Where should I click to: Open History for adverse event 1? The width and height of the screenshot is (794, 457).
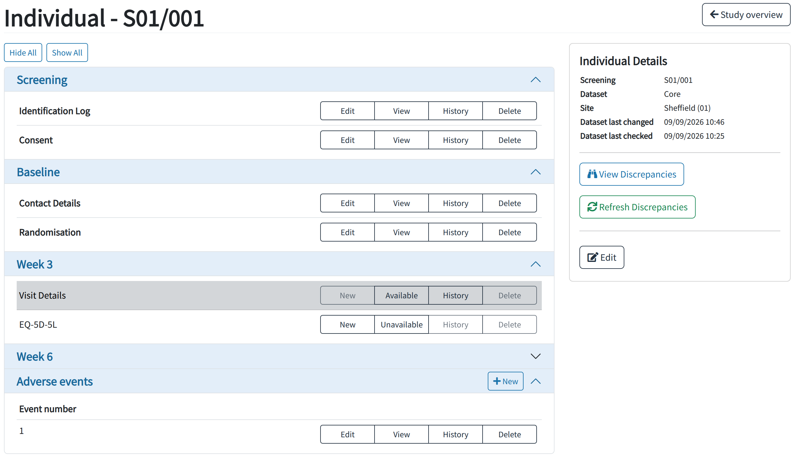coord(455,435)
